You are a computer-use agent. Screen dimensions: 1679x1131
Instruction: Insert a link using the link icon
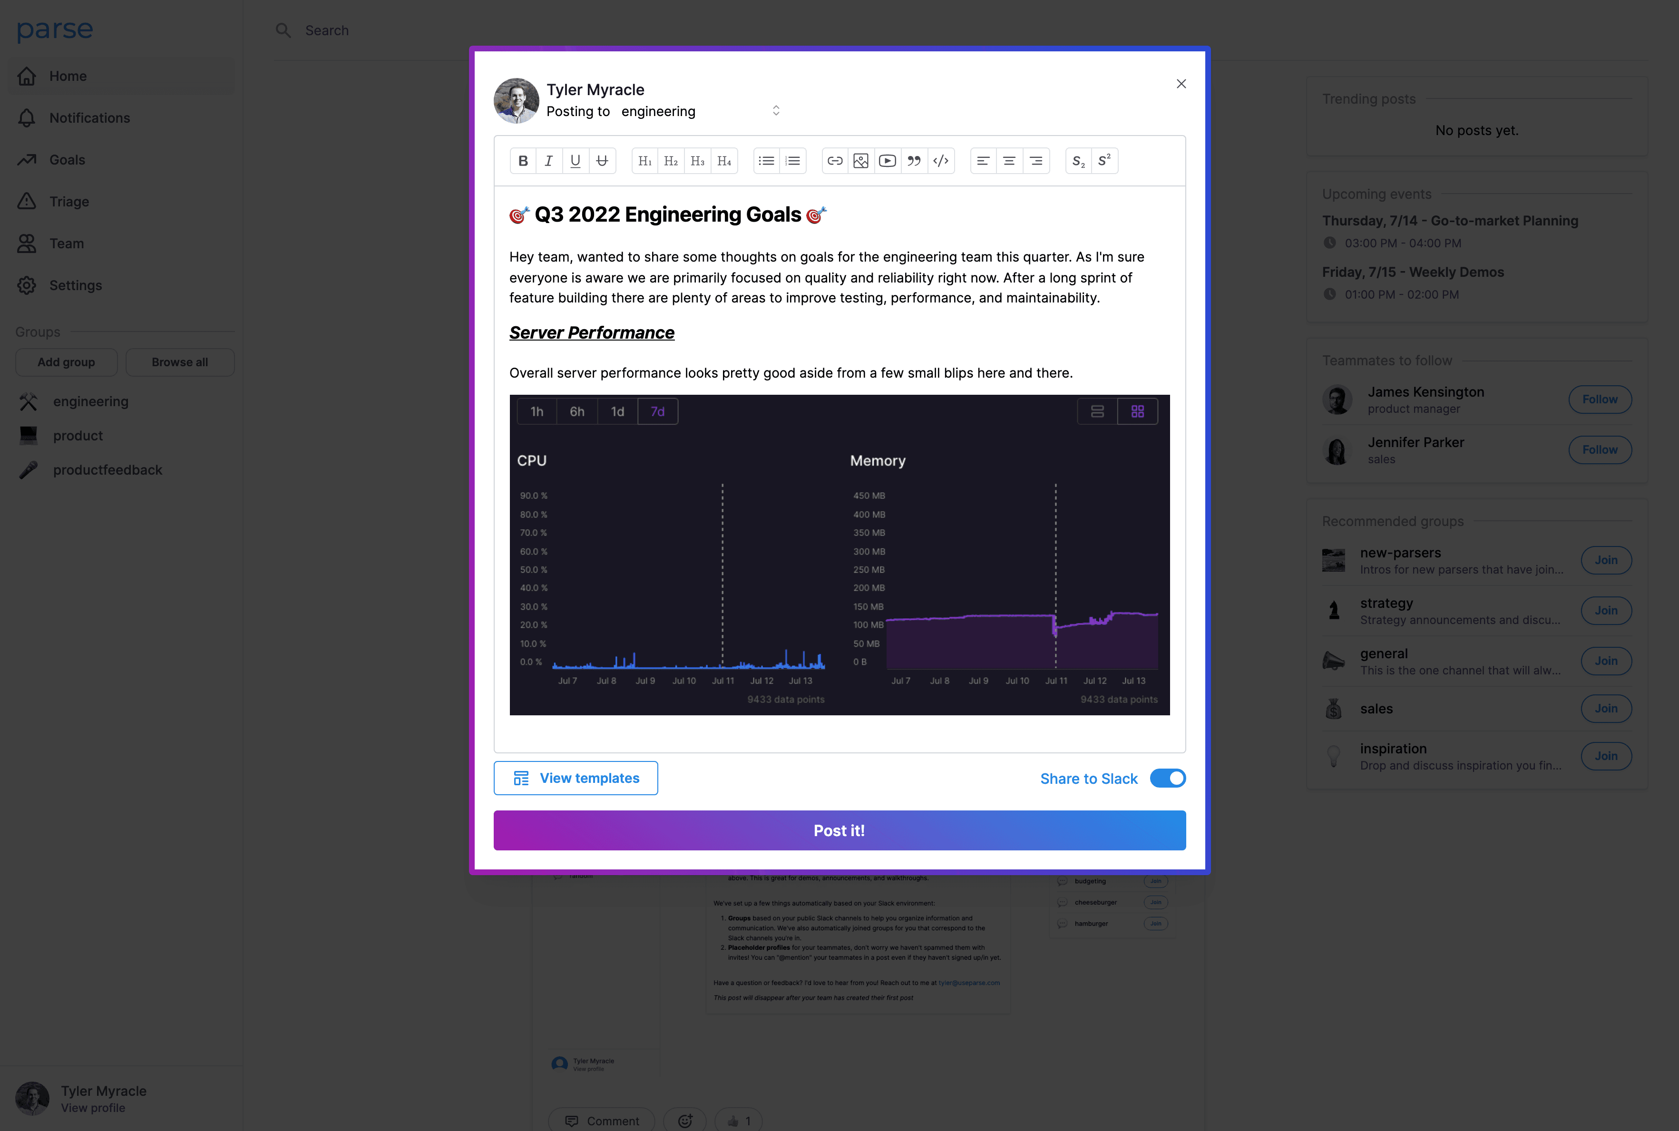point(834,161)
